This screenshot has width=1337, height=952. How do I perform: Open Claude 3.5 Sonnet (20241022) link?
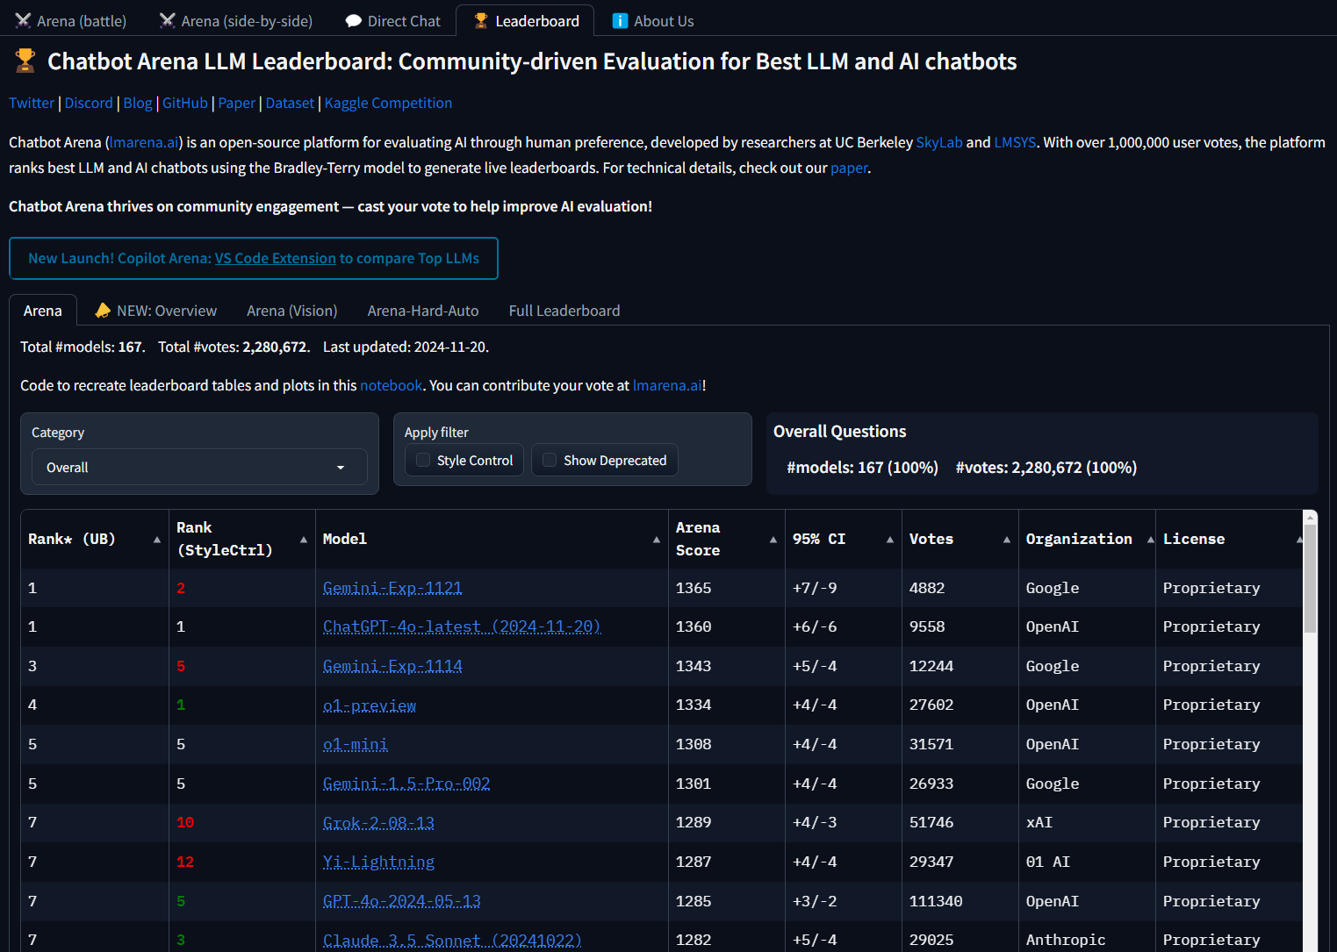click(452, 940)
